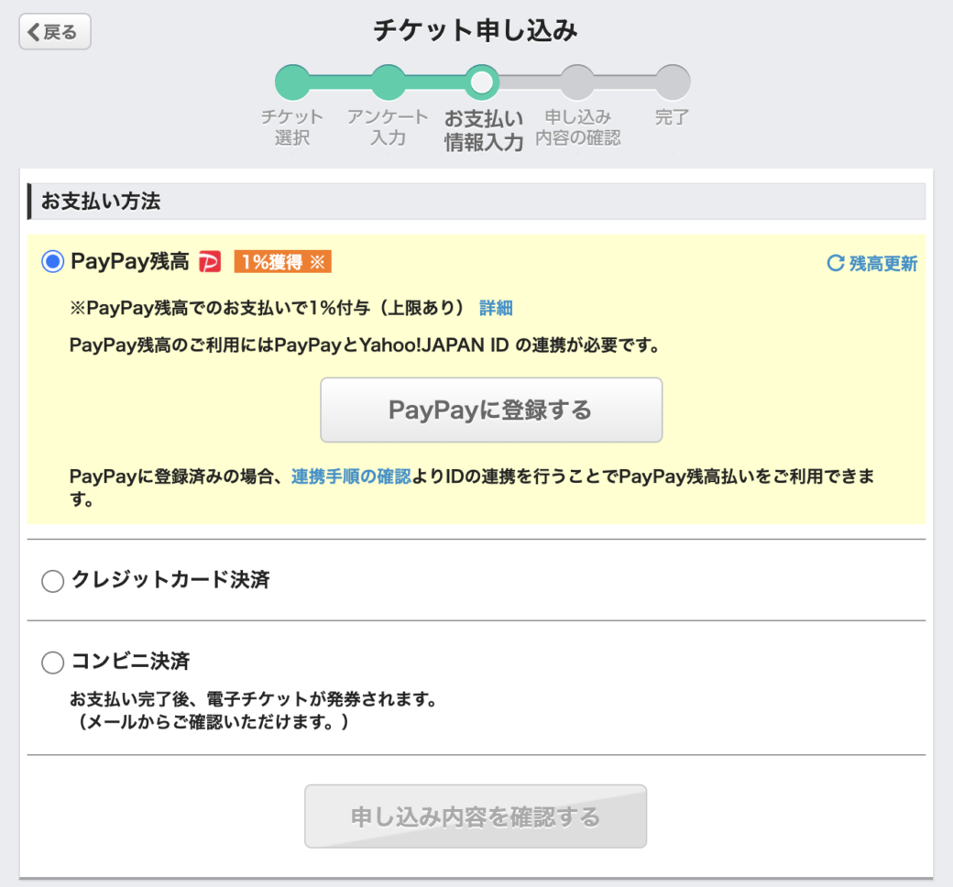Image resolution: width=953 pixels, height=887 pixels.
Task: Click the 申し込み内容の確認 step label
Action: click(578, 127)
